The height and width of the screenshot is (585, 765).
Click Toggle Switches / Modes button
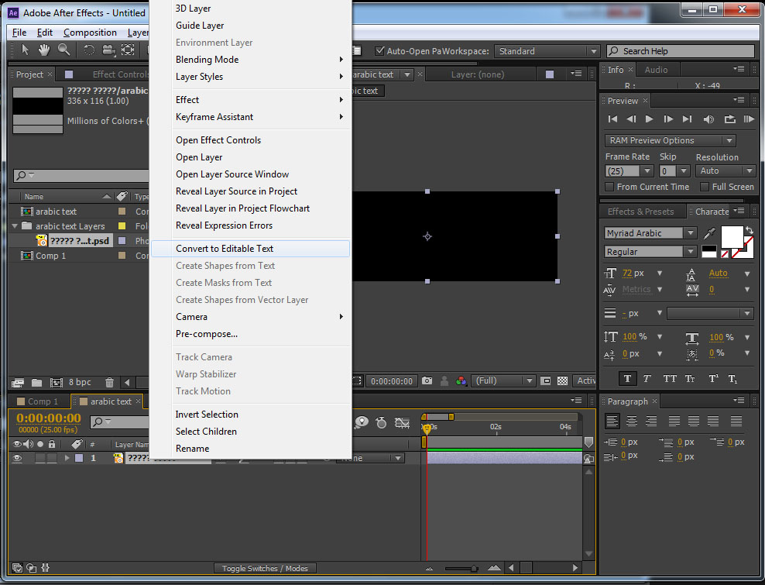coord(265,568)
